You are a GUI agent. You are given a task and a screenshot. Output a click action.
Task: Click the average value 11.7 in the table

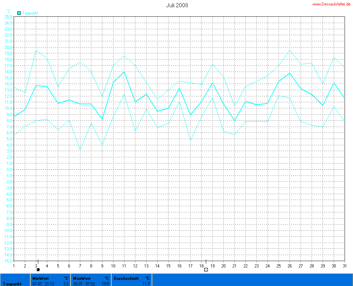(x=147, y=284)
